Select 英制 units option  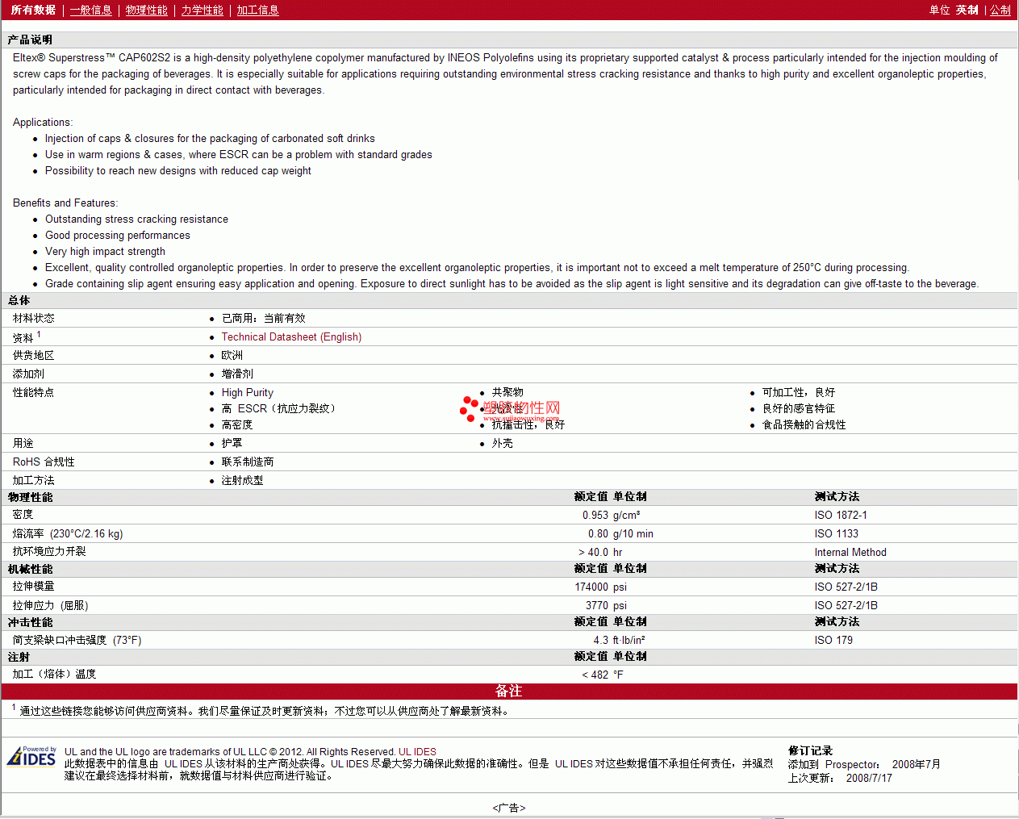pos(967,10)
